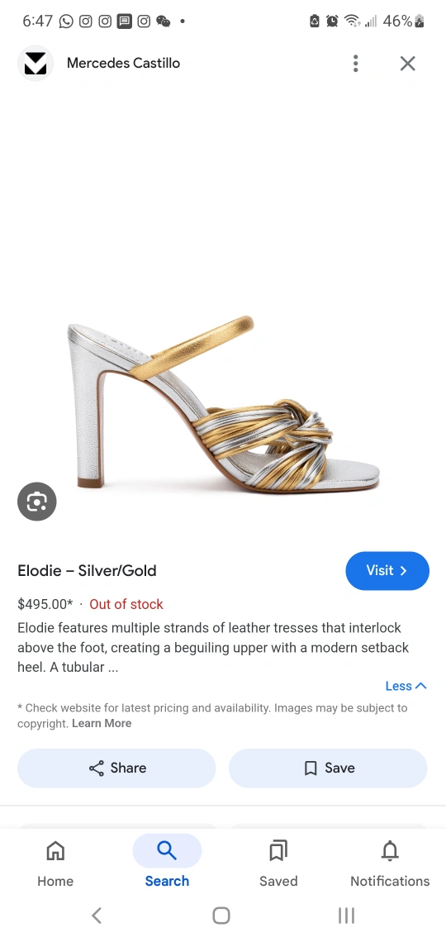Open the three-dot overflow menu
Viewport: 446px width, 942px height.
point(355,63)
